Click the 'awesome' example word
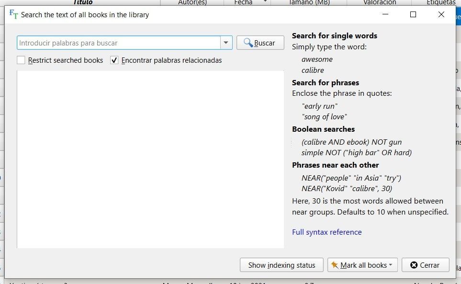Image resolution: width=461 pixels, height=284 pixels. (317, 59)
